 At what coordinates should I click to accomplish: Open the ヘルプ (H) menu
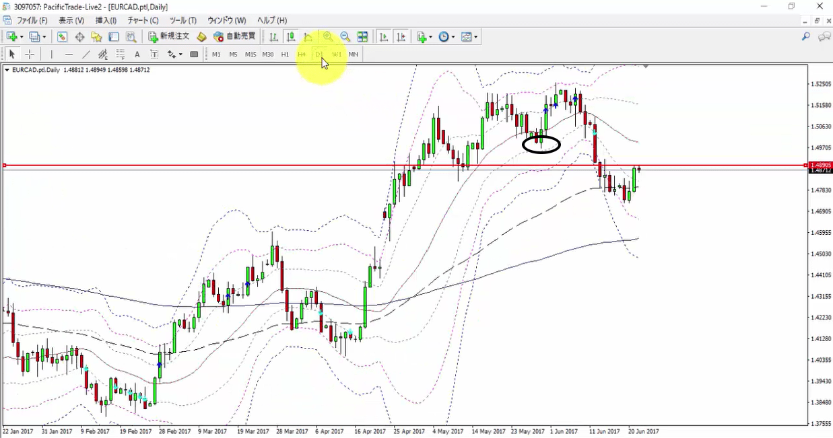(272, 20)
